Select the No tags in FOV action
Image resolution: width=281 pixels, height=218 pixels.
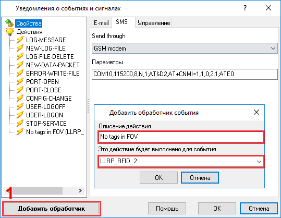55,132
